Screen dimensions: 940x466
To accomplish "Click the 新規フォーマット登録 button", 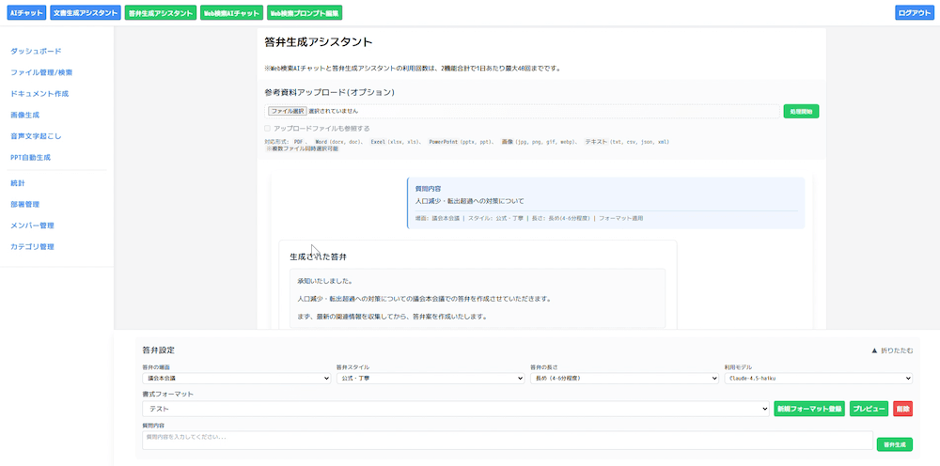I will pos(808,410).
